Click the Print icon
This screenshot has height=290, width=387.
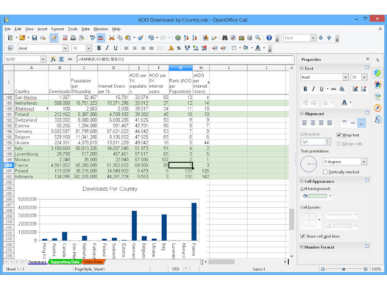(x=73, y=38)
